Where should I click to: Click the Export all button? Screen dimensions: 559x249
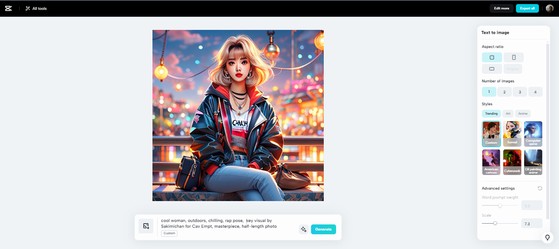527,8
